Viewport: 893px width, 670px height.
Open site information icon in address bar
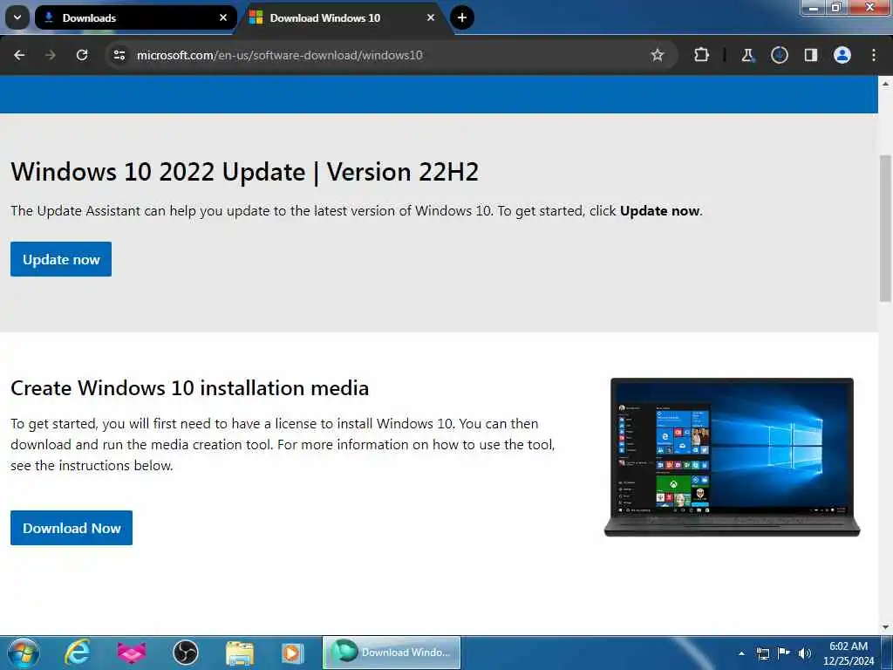(119, 55)
